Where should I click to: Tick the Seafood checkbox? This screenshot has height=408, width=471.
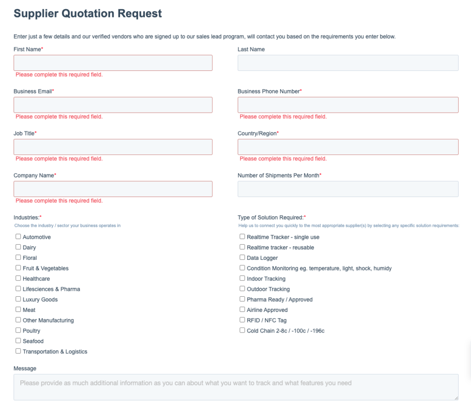[x=18, y=340]
